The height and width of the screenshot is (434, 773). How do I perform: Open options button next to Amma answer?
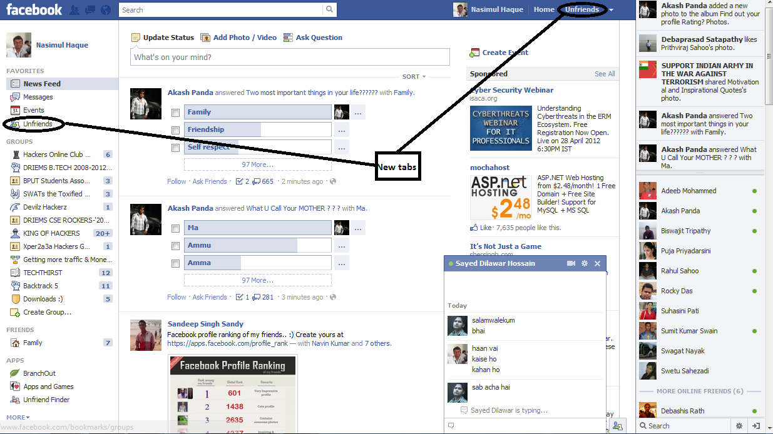341,263
